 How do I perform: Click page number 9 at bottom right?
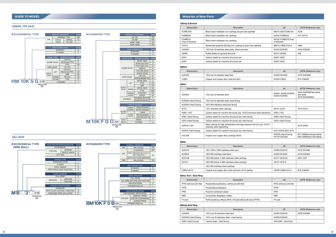click(332, 232)
